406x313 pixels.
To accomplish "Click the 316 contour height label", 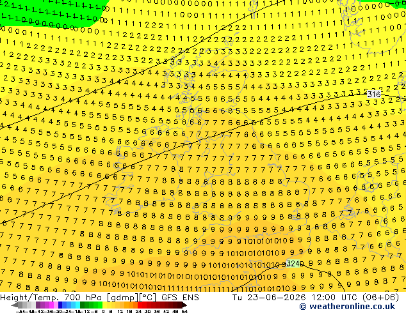I will click(374, 95).
